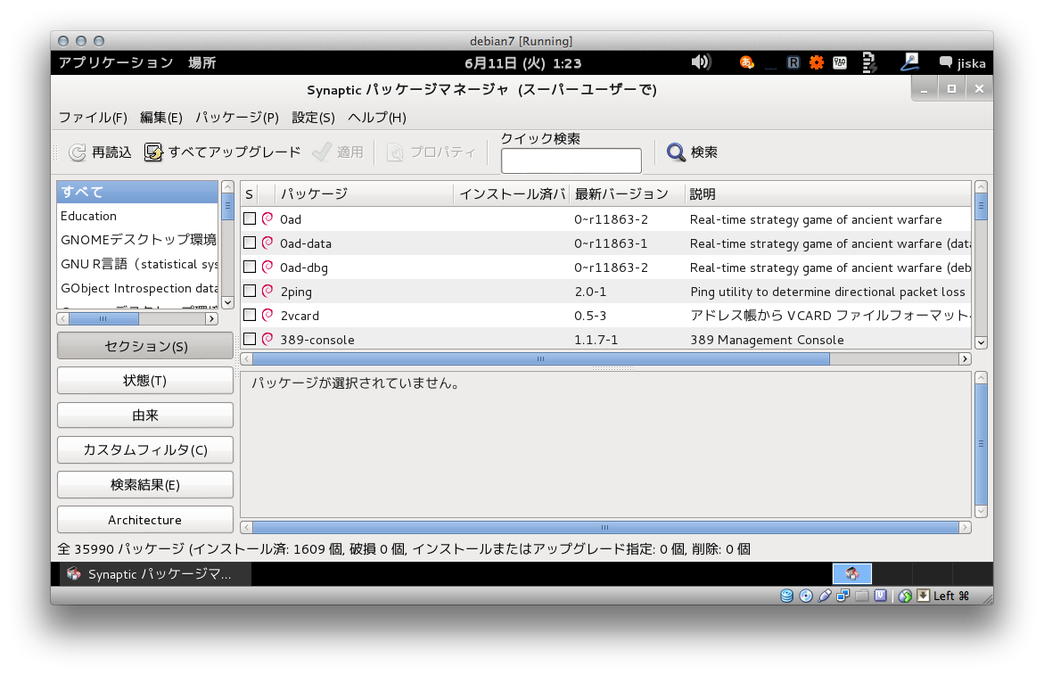Open the 設定(S) menu
Viewport: 1044px width, 675px height.
click(313, 118)
